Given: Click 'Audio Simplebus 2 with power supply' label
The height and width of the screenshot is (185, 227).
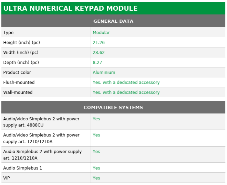Looking at the screenshot, I should coord(42,155).
